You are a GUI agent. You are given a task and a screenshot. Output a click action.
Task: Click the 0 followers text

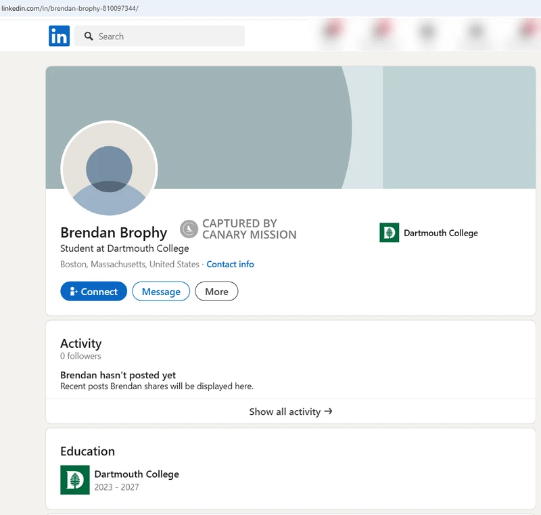[80, 356]
